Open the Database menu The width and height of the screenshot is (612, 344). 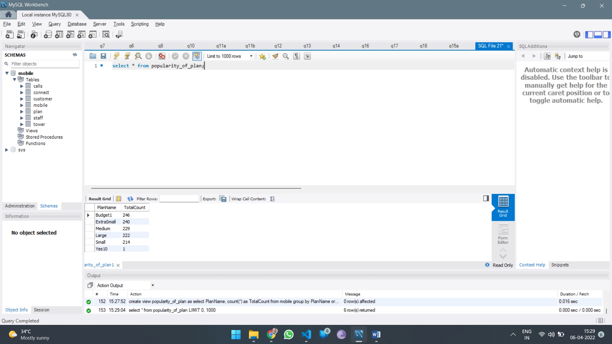(77, 24)
